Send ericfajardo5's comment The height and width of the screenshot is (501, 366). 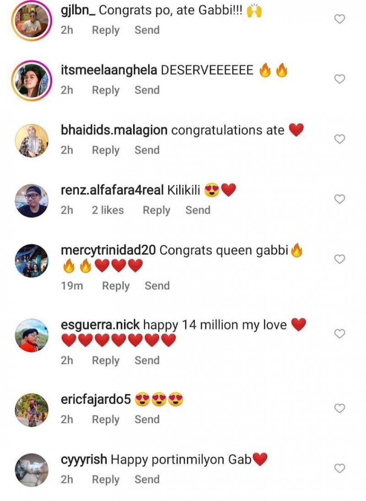[x=147, y=420]
